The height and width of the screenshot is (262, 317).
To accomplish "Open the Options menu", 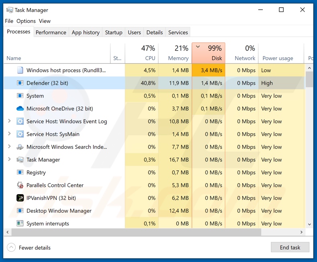I will click(x=26, y=21).
